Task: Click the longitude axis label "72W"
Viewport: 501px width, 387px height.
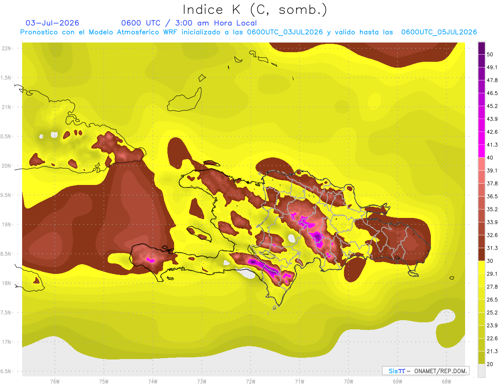Action: 250,382
